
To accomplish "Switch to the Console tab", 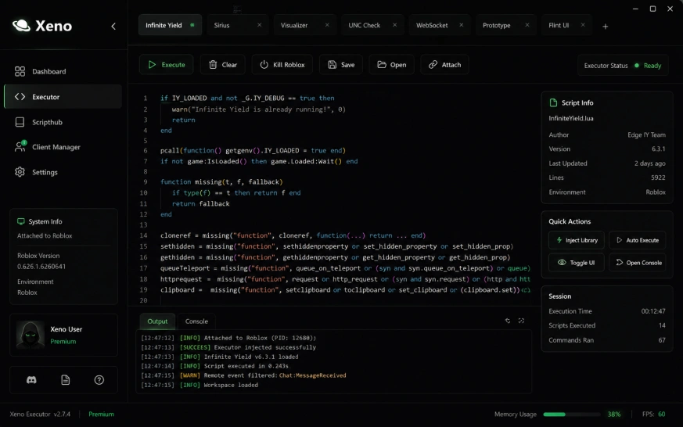I will click(196, 321).
